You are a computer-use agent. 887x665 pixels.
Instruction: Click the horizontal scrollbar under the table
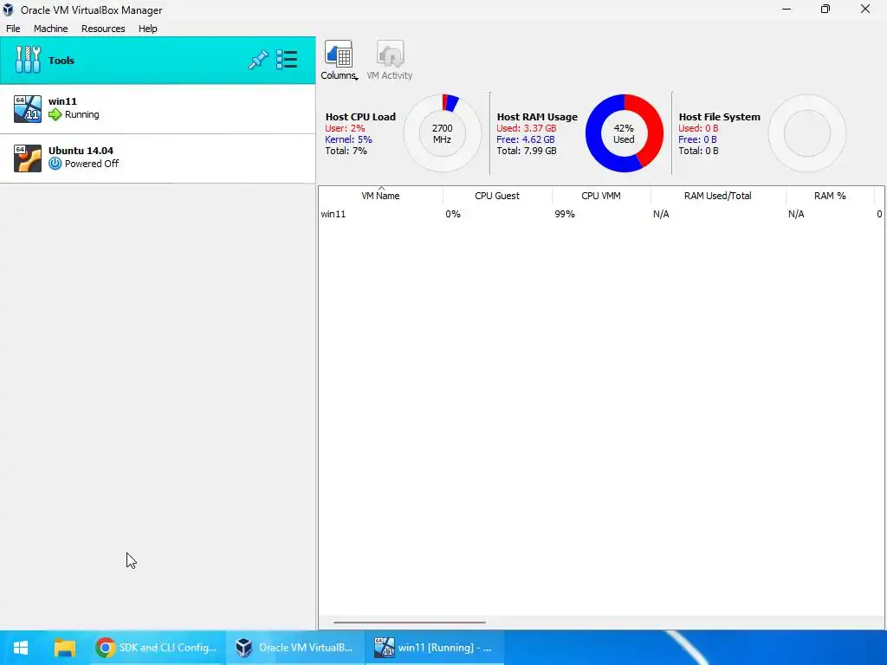point(410,623)
